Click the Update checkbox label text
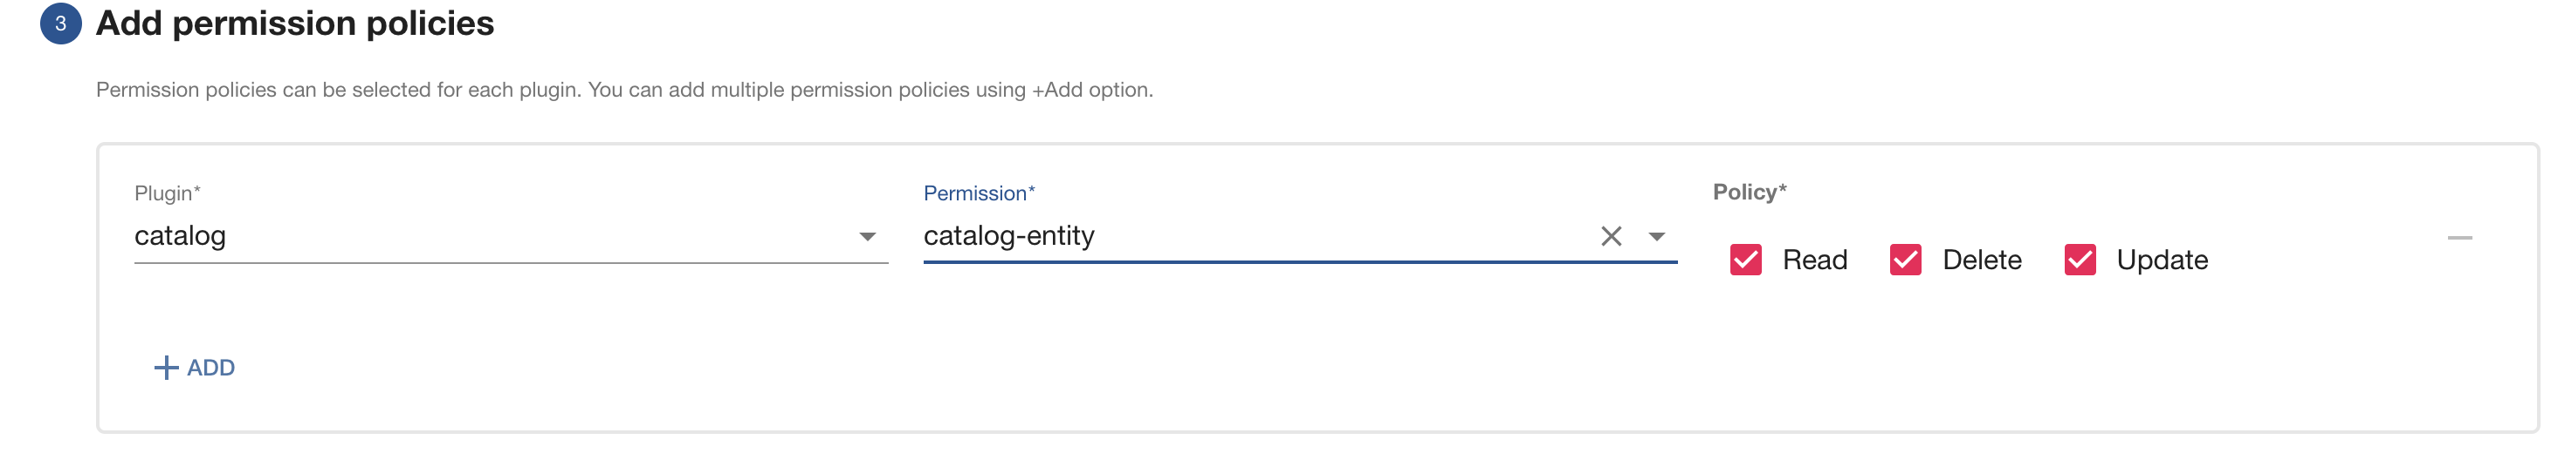This screenshot has height=460, width=2558. pos(2162,260)
